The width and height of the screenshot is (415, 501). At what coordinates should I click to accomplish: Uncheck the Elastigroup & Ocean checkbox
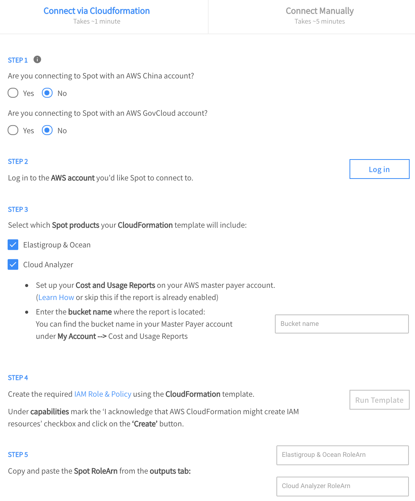(13, 245)
